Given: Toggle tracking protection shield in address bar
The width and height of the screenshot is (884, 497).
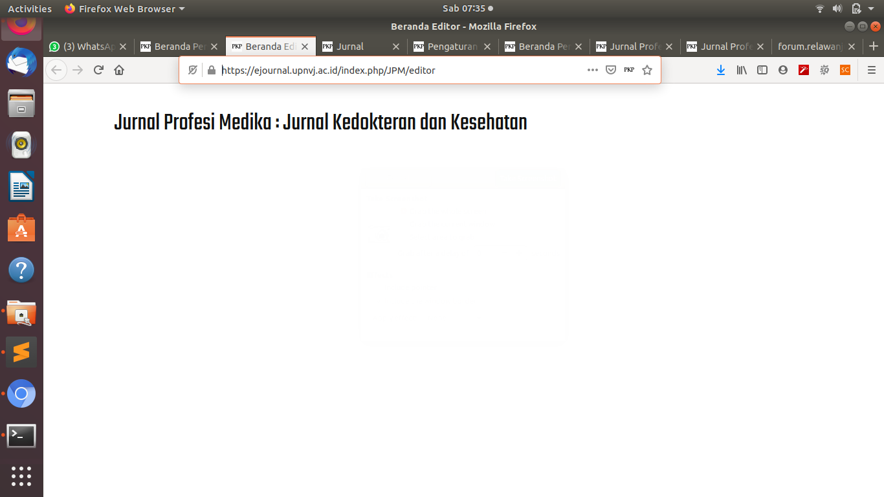Looking at the screenshot, I should click(x=192, y=70).
